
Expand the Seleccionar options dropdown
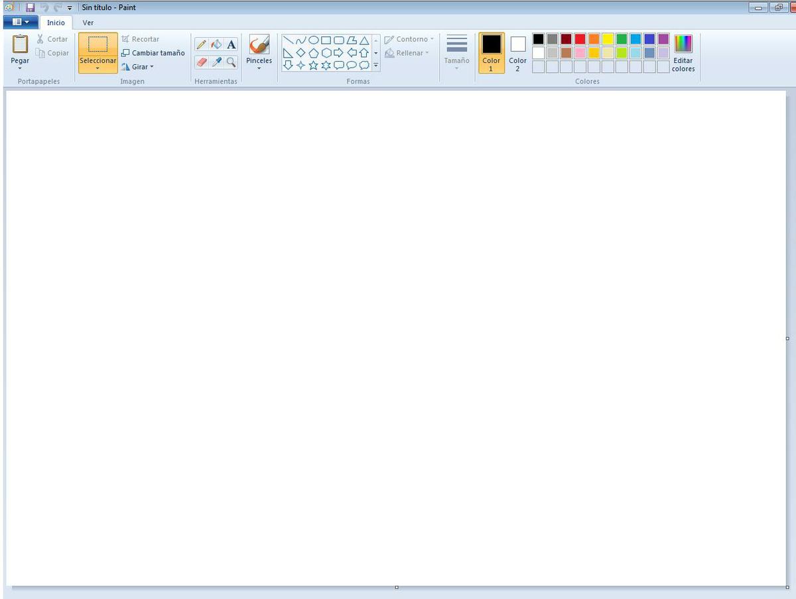point(98,68)
